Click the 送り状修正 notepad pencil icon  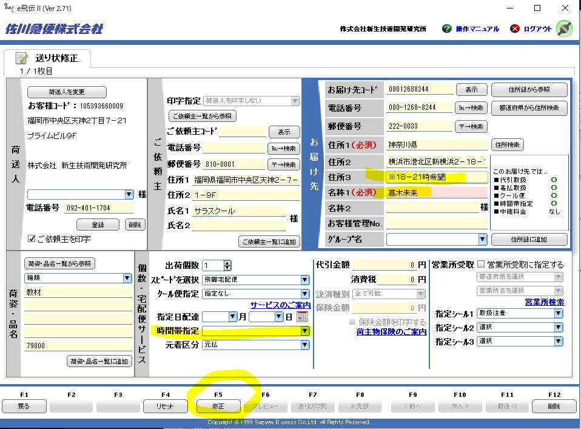pos(22,59)
